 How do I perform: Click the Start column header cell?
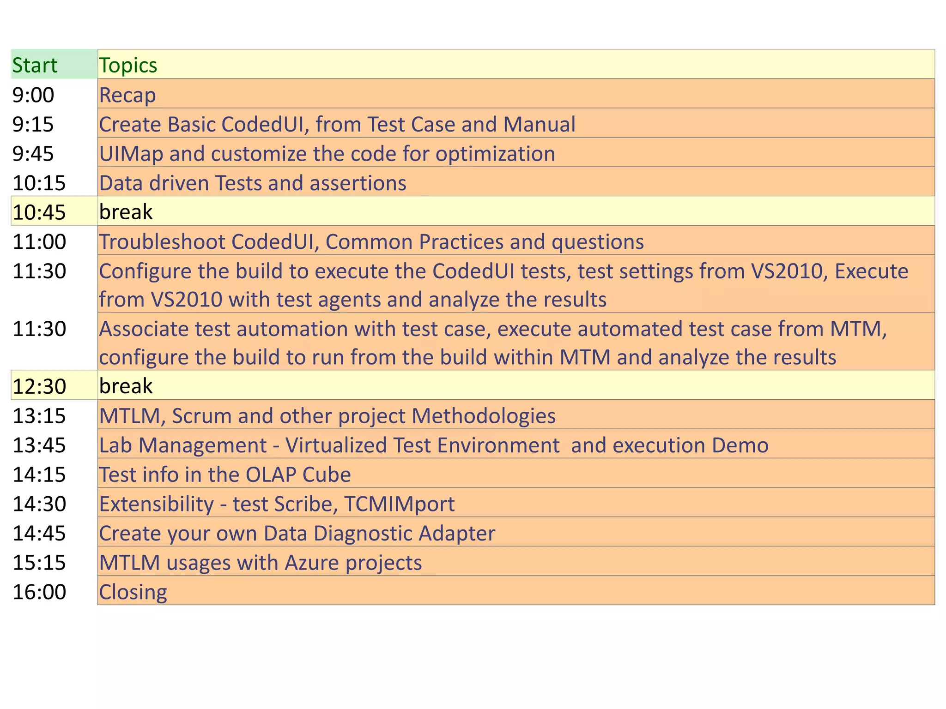point(54,65)
